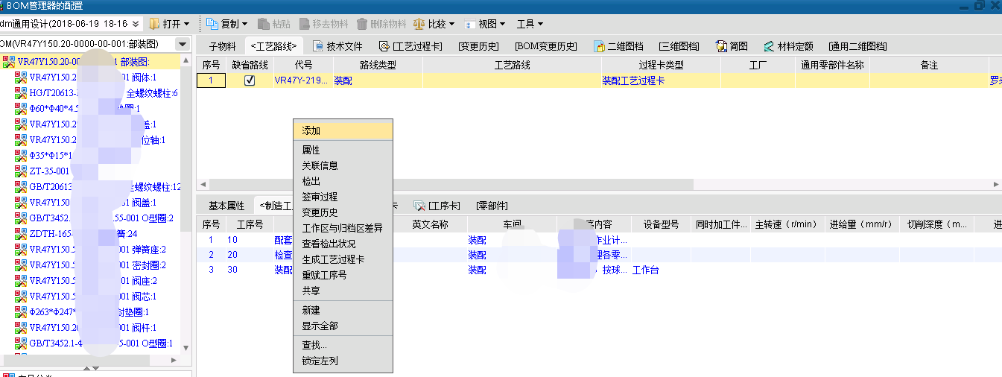Select the ZT-35-001 tree item
This screenshot has width=1002, height=377.
pyautogui.click(x=49, y=171)
